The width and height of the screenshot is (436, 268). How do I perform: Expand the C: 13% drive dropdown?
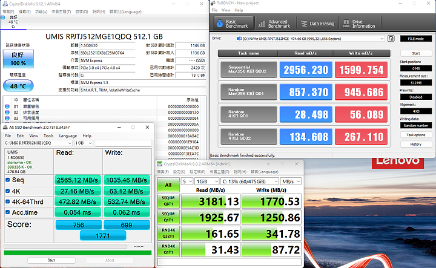click(x=249, y=181)
